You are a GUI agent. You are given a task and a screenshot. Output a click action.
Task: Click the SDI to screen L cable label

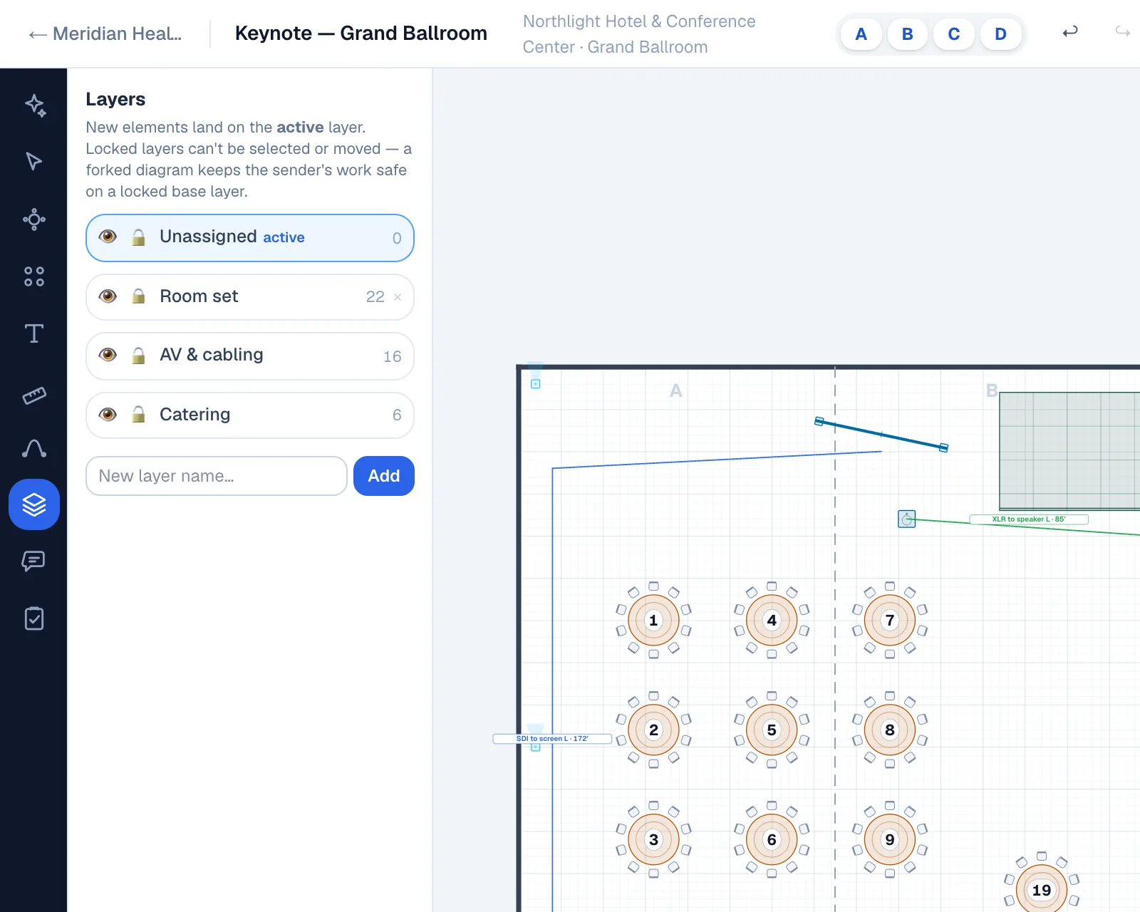click(552, 739)
